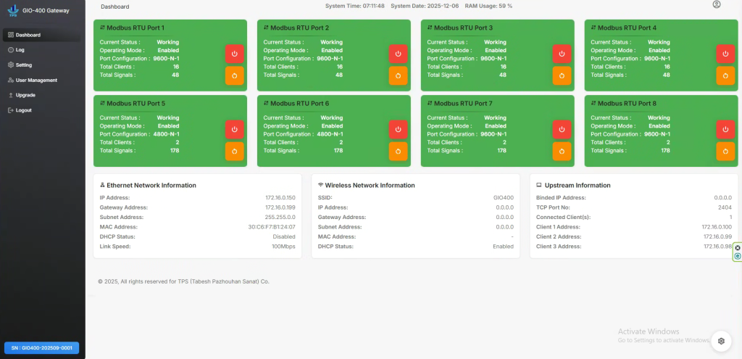Click the Ethernet MAC Address value

coord(271,226)
